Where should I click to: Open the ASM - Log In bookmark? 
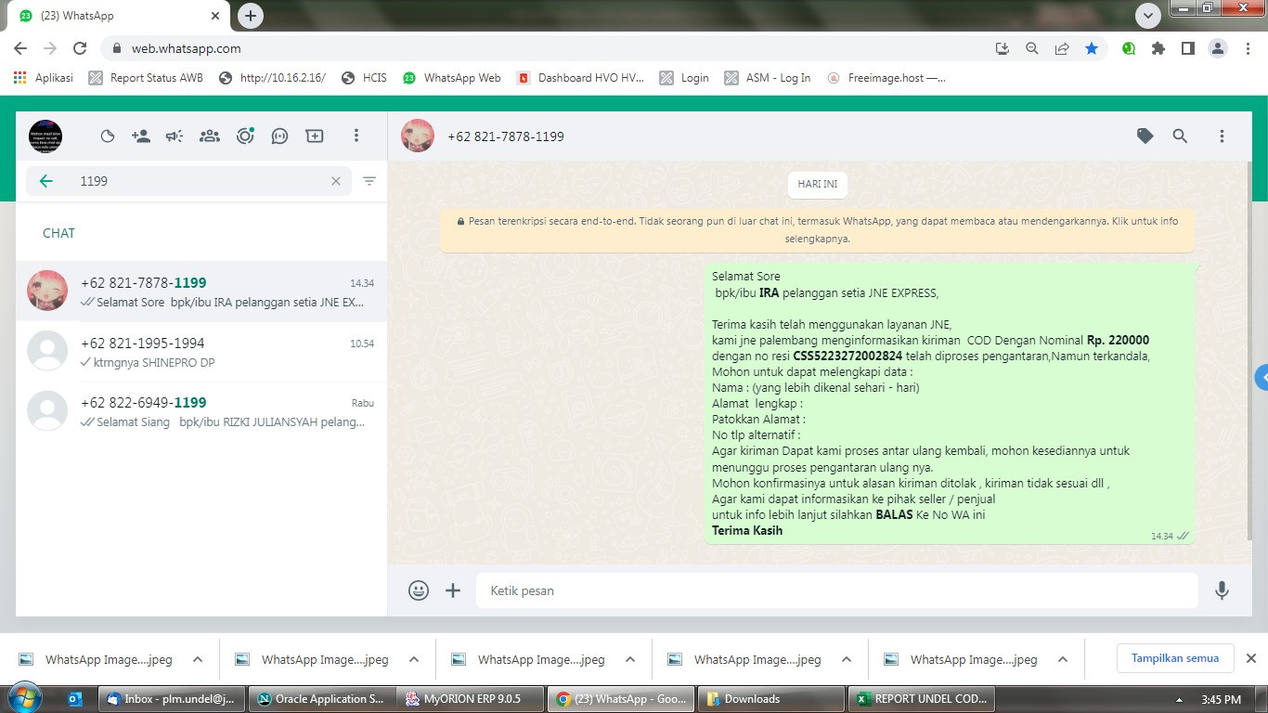768,78
